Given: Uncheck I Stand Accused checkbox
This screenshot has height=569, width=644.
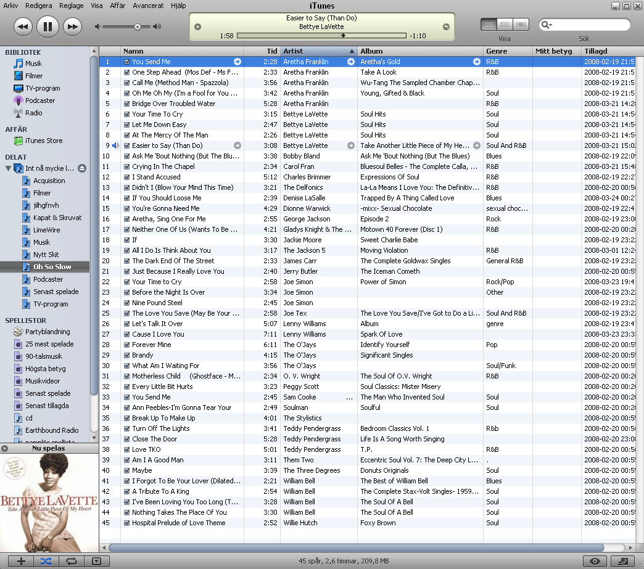Looking at the screenshot, I should point(127,178).
